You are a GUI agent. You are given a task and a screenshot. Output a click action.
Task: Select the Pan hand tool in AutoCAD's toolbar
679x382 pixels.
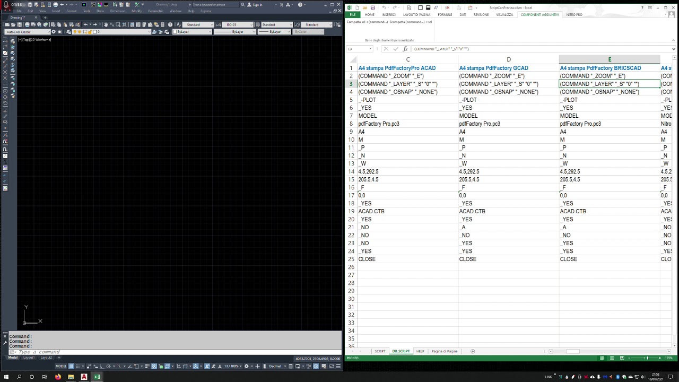pos(106,24)
